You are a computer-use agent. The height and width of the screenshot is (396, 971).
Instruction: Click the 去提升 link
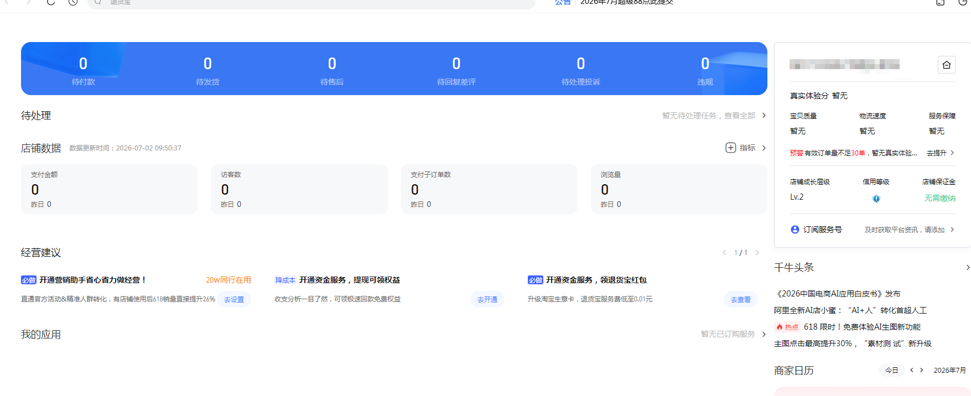coord(937,153)
